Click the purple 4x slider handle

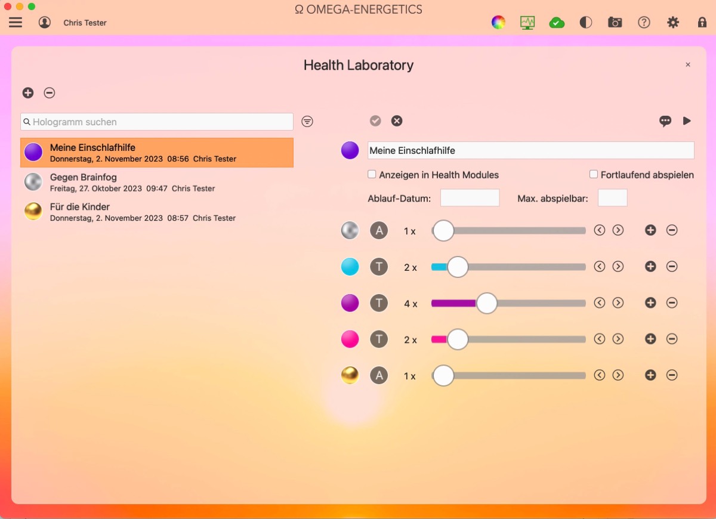(487, 303)
